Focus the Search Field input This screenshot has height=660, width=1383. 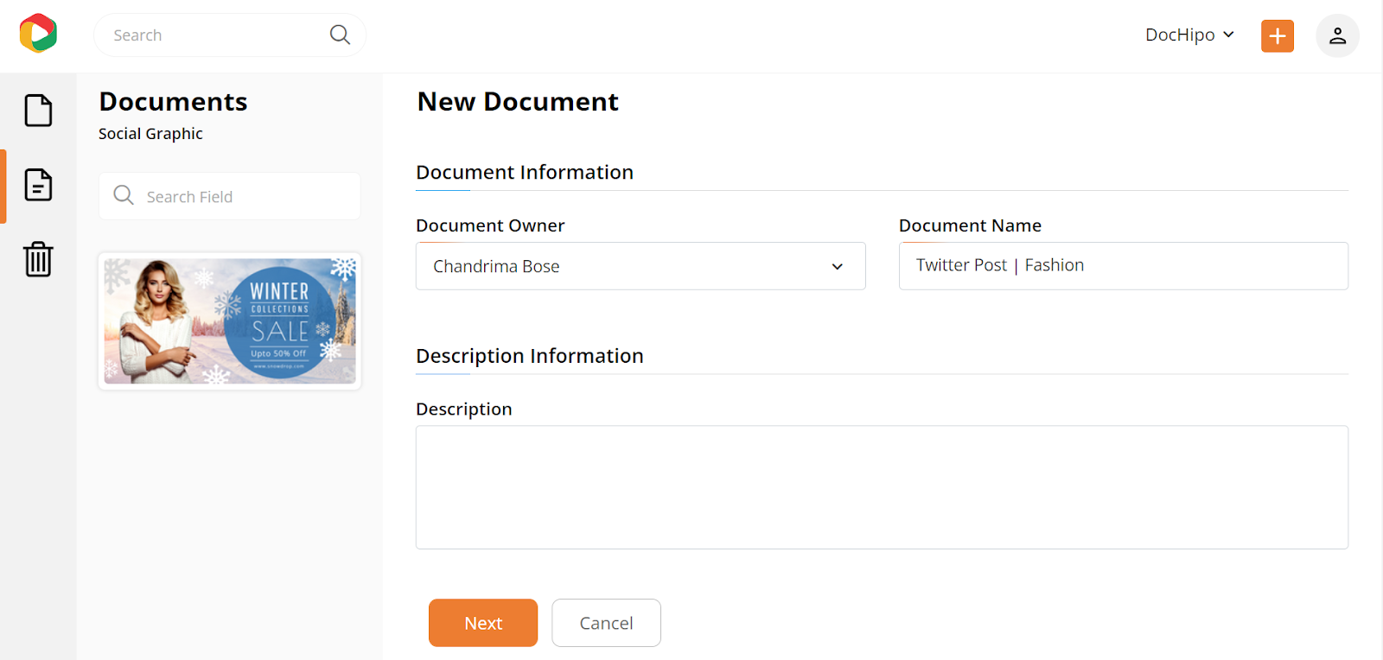(229, 196)
